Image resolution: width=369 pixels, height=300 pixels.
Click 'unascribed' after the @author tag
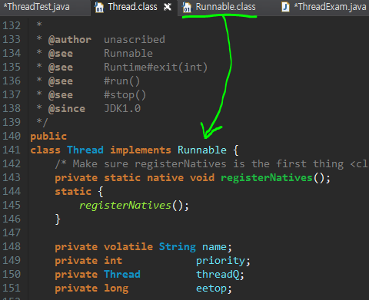point(135,40)
